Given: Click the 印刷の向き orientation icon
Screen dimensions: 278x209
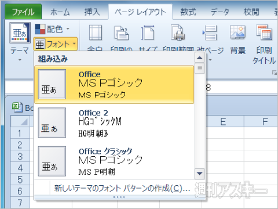Looking at the screenshot, I should click(x=122, y=33).
